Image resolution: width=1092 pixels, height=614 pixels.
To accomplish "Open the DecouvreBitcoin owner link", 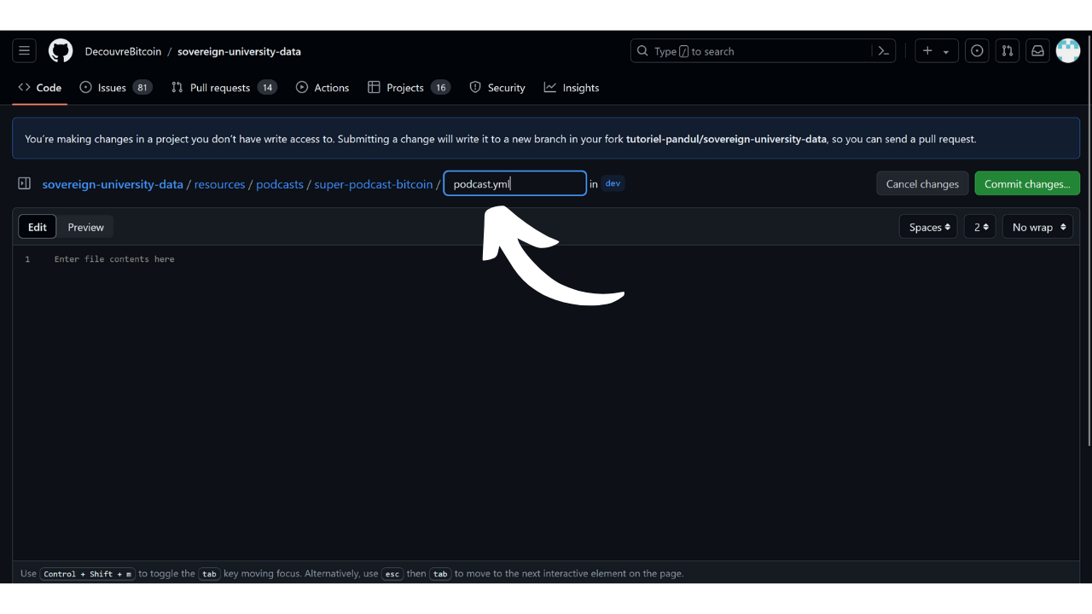I will pos(123,51).
